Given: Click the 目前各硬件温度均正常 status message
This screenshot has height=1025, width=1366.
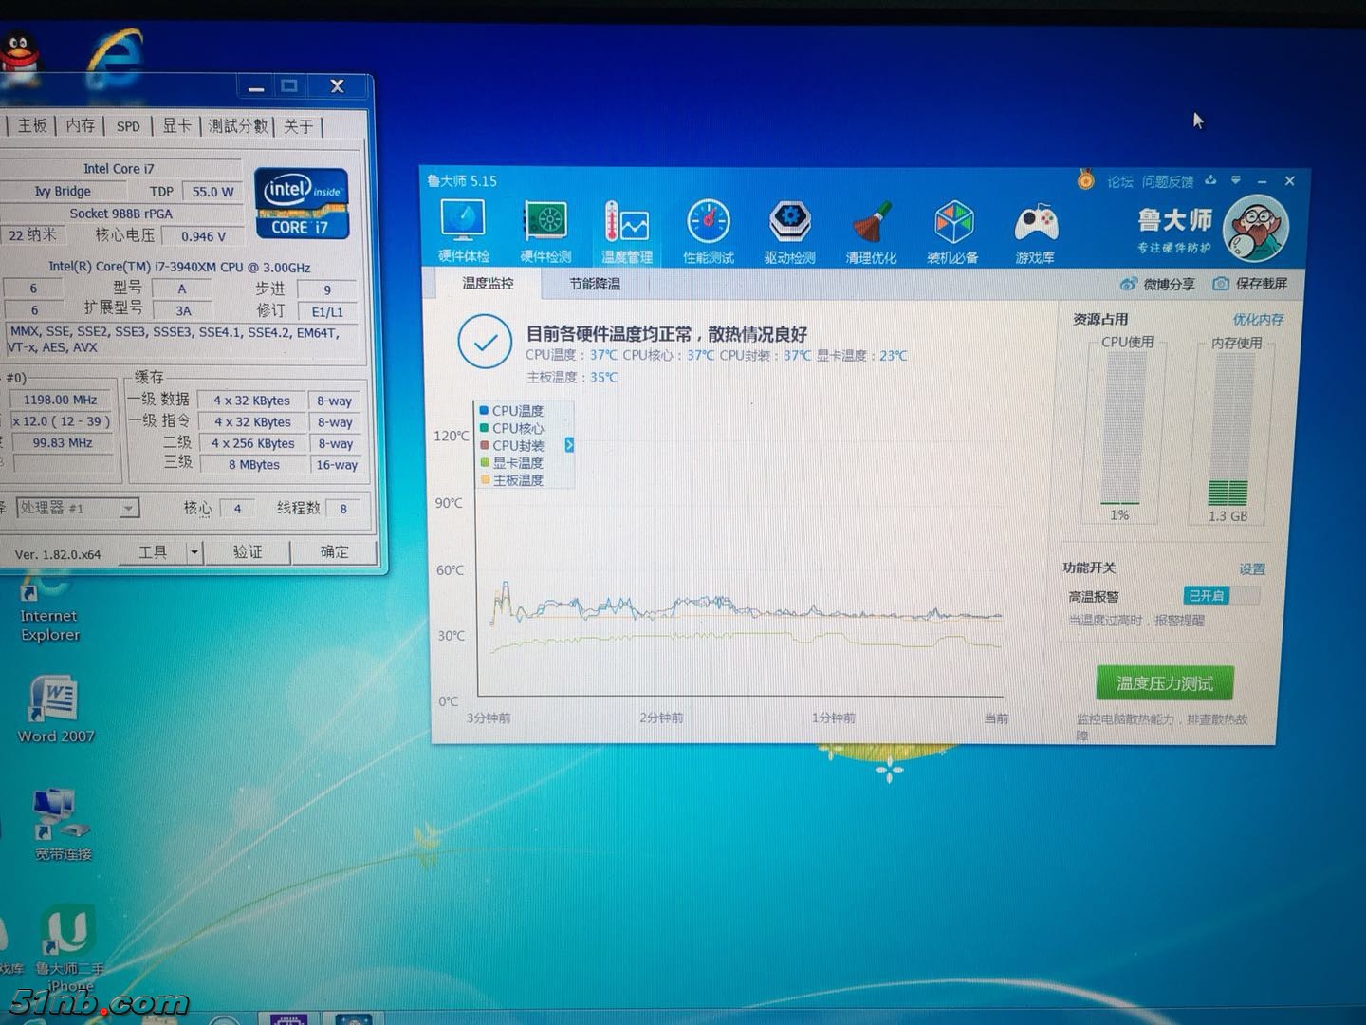Looking at the screenshot, I should tap(667, 334).
